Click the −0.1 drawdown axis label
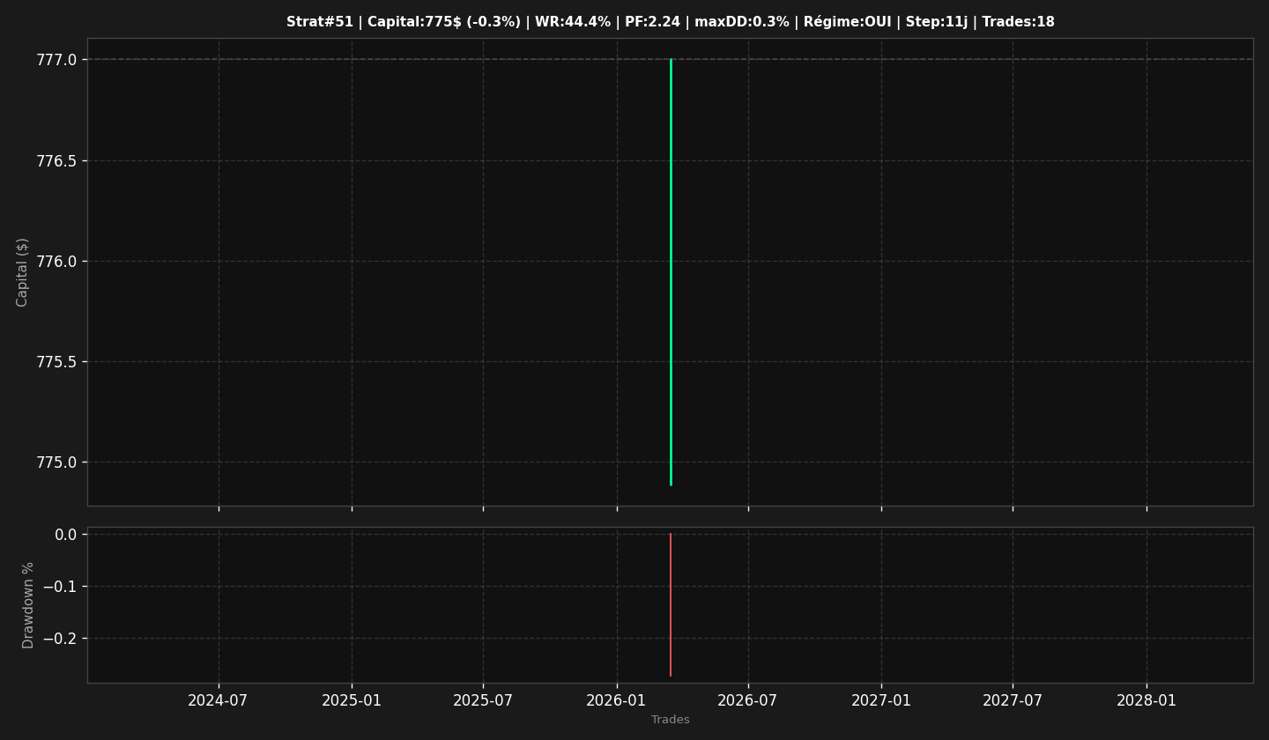1269x740 pixels. (x=60, y=587)
